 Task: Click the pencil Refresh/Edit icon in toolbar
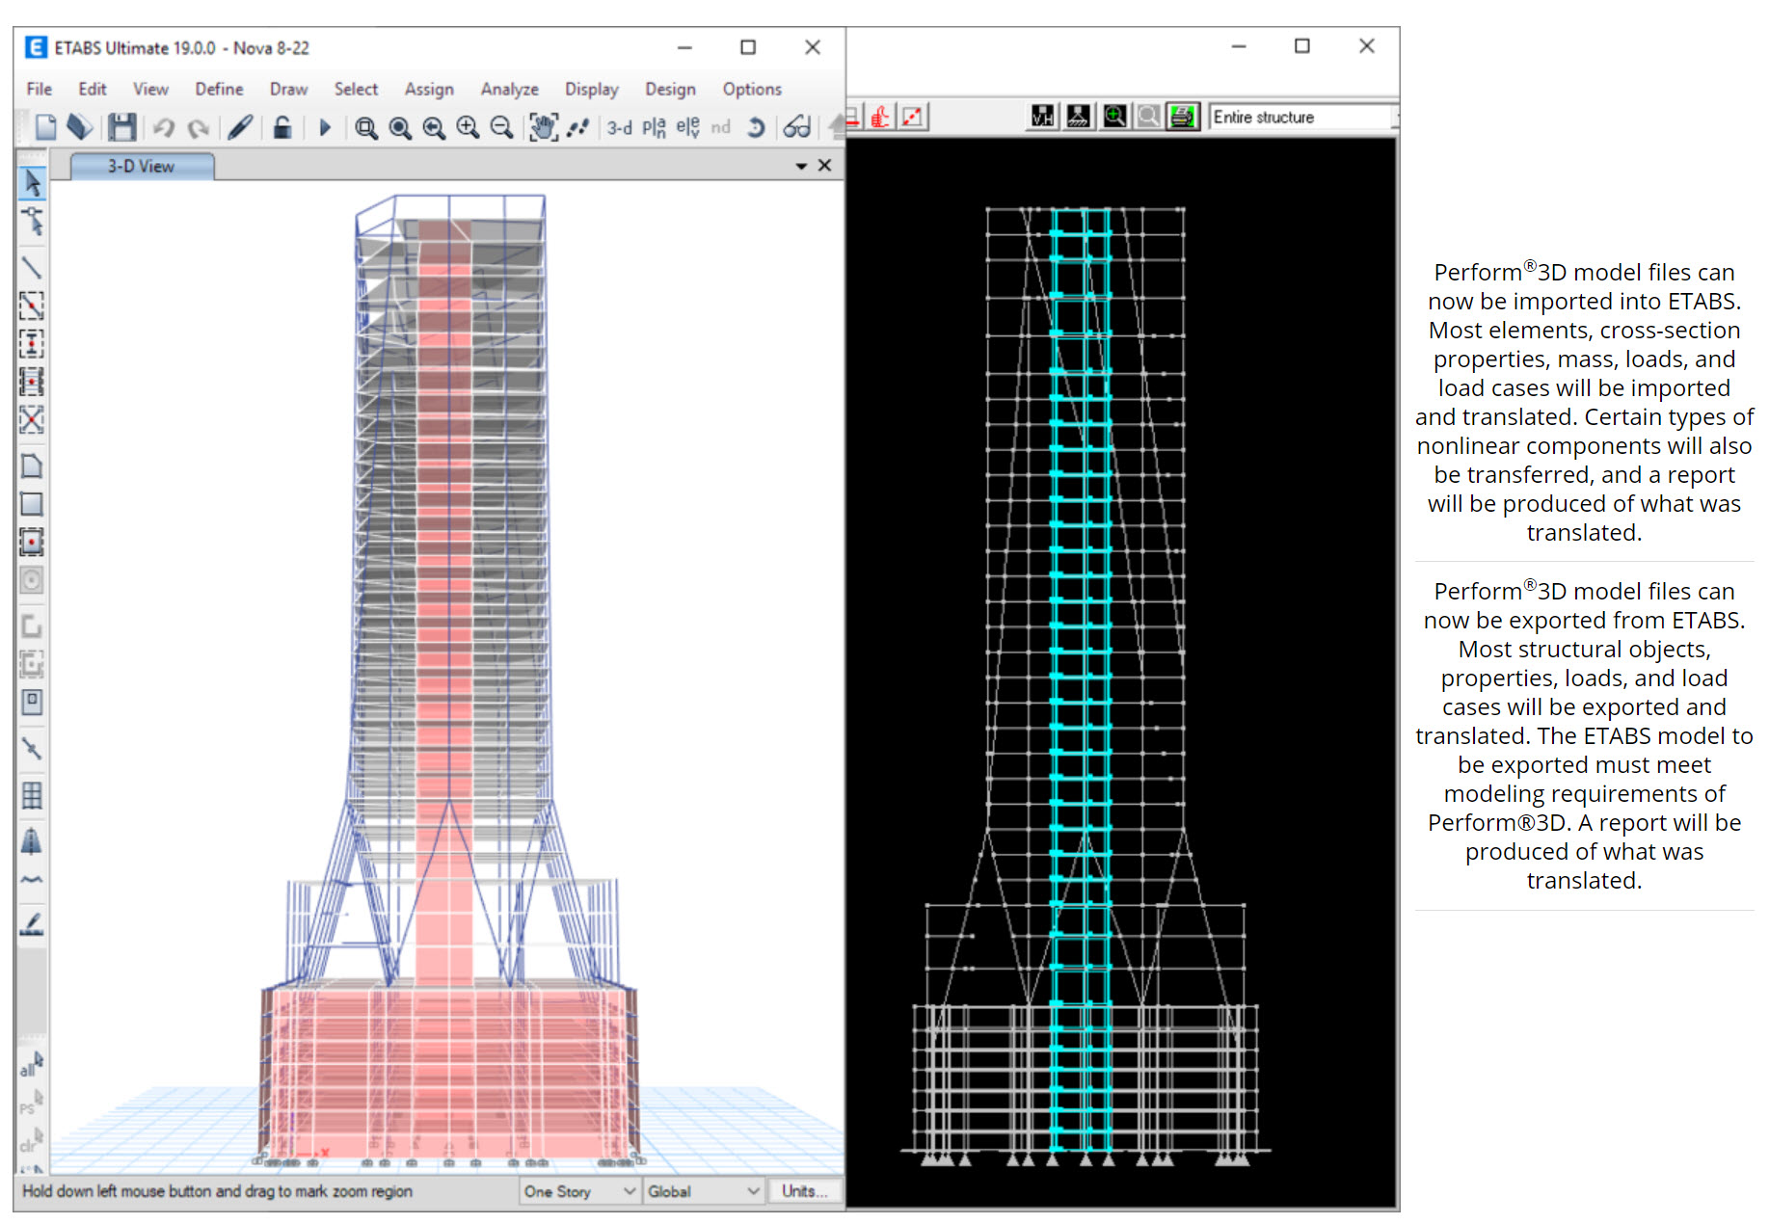(241, 127)
